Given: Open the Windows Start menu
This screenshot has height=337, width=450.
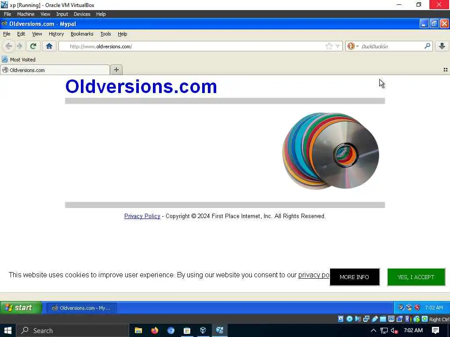Looking at the screenshot, I should (8, 330).
